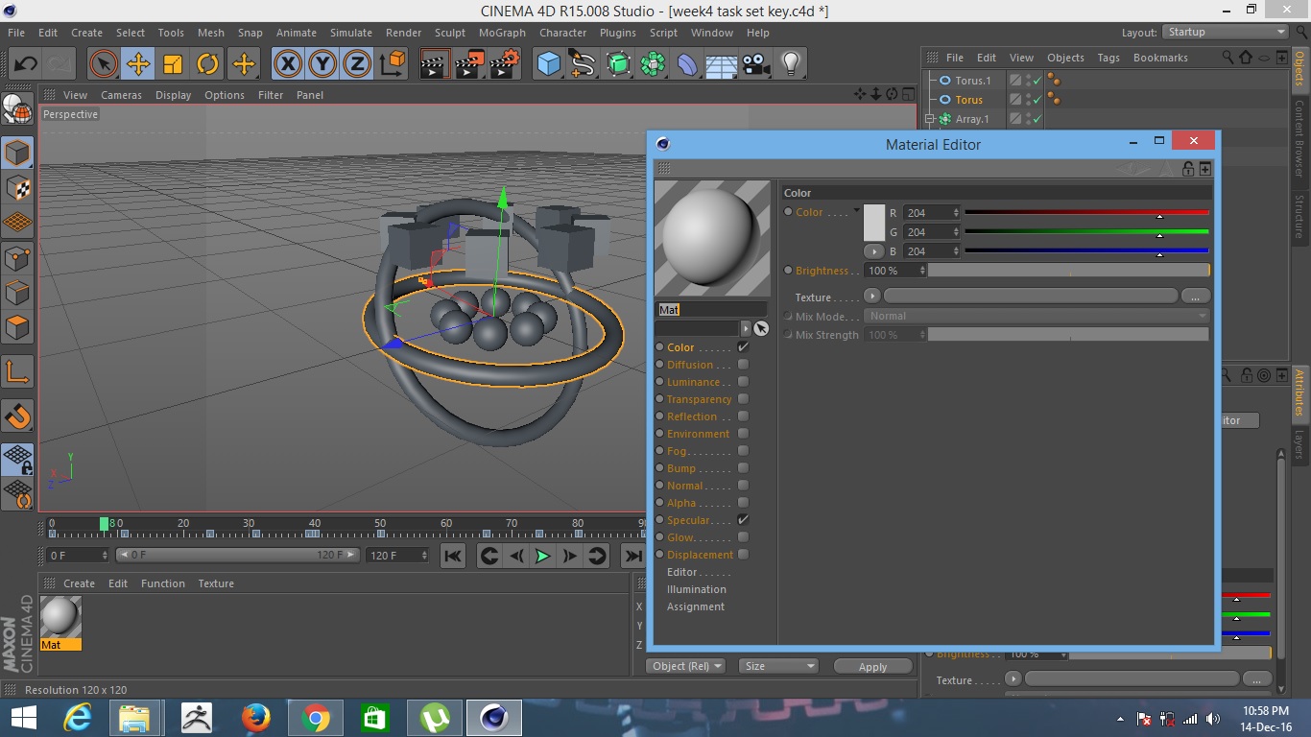Select the Live Selection tool
Screen dimensions: 1311x737
click(104, 64)
